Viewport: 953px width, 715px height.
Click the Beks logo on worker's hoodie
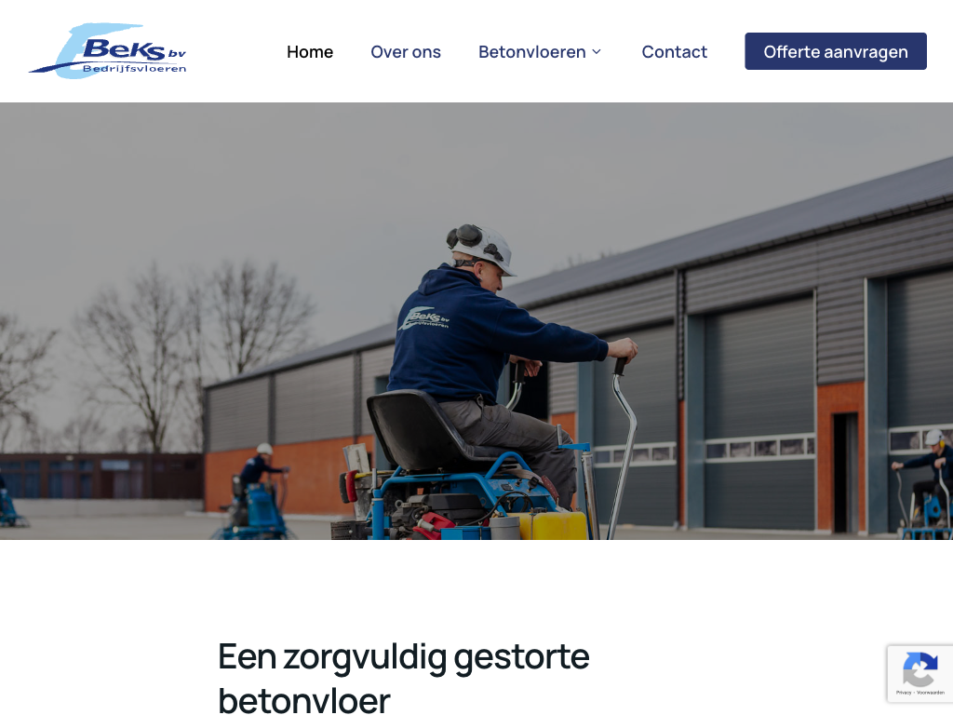[x=423, y=318]
